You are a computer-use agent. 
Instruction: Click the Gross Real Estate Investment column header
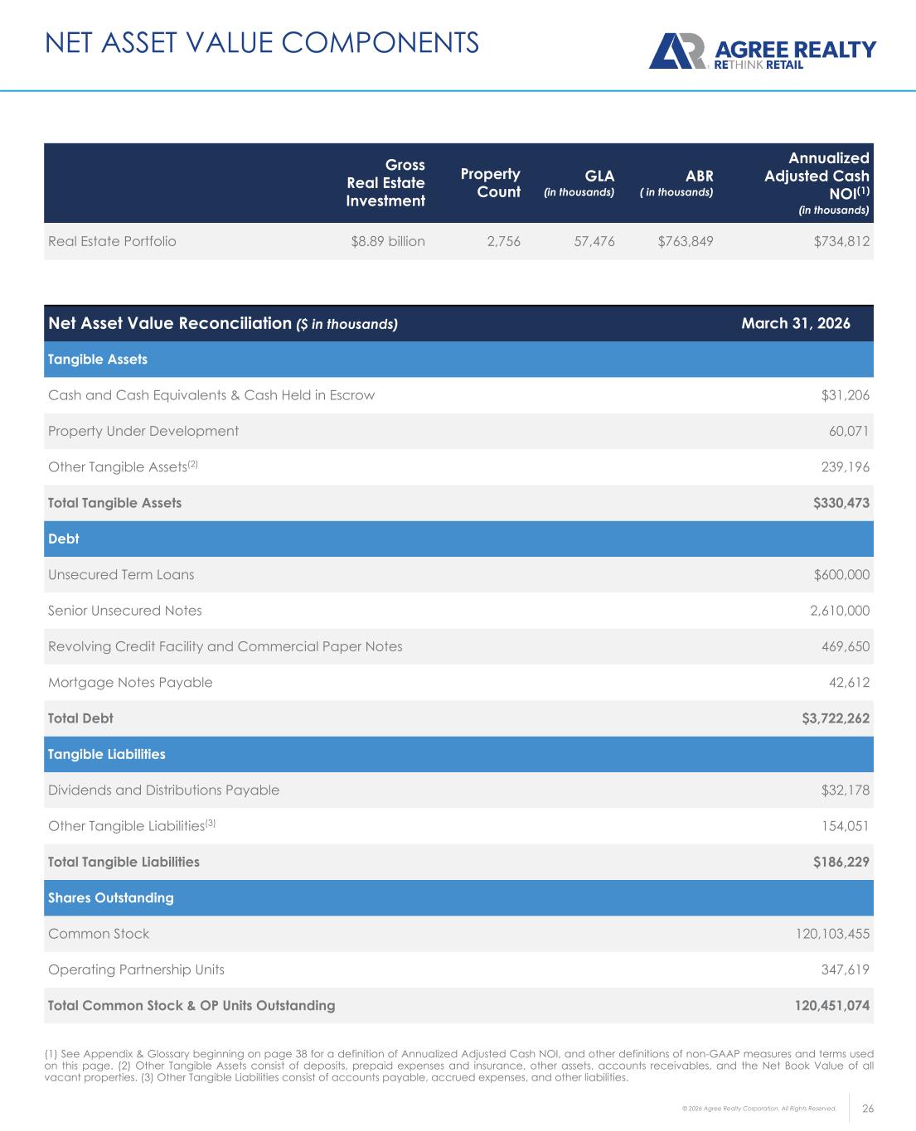(385, 183)
